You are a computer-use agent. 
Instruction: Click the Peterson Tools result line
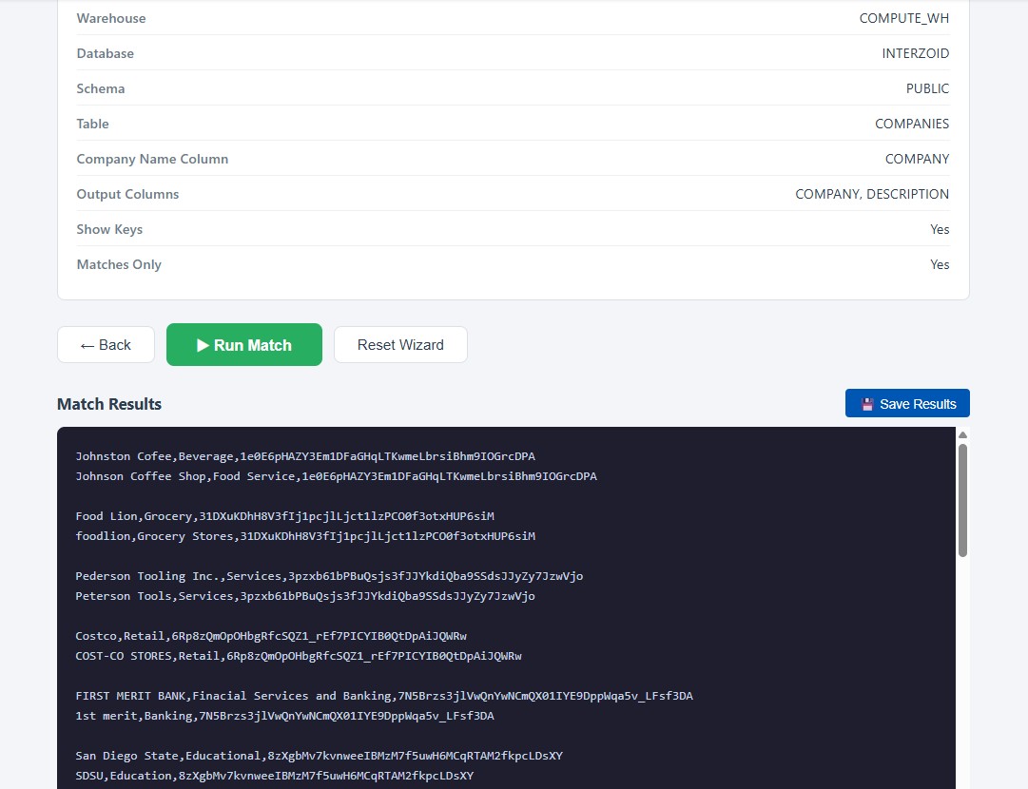click(305, 596)
